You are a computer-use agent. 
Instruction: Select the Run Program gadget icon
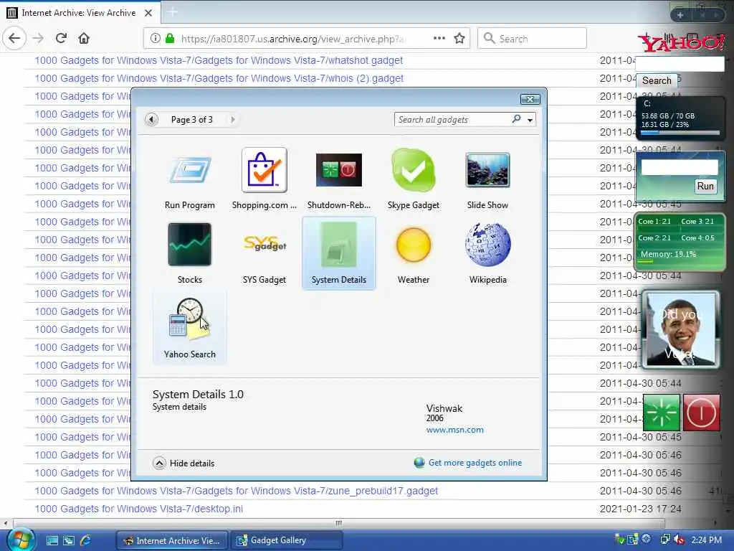[x=189, y=171]
